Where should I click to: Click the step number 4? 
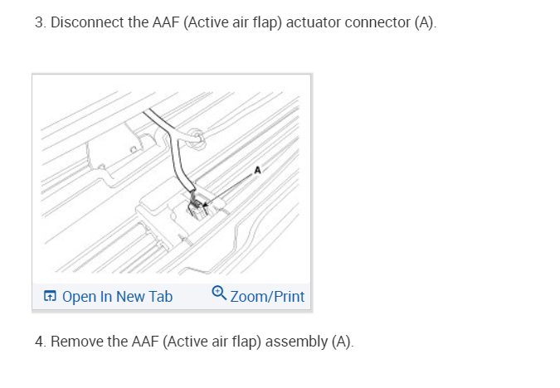40,342
